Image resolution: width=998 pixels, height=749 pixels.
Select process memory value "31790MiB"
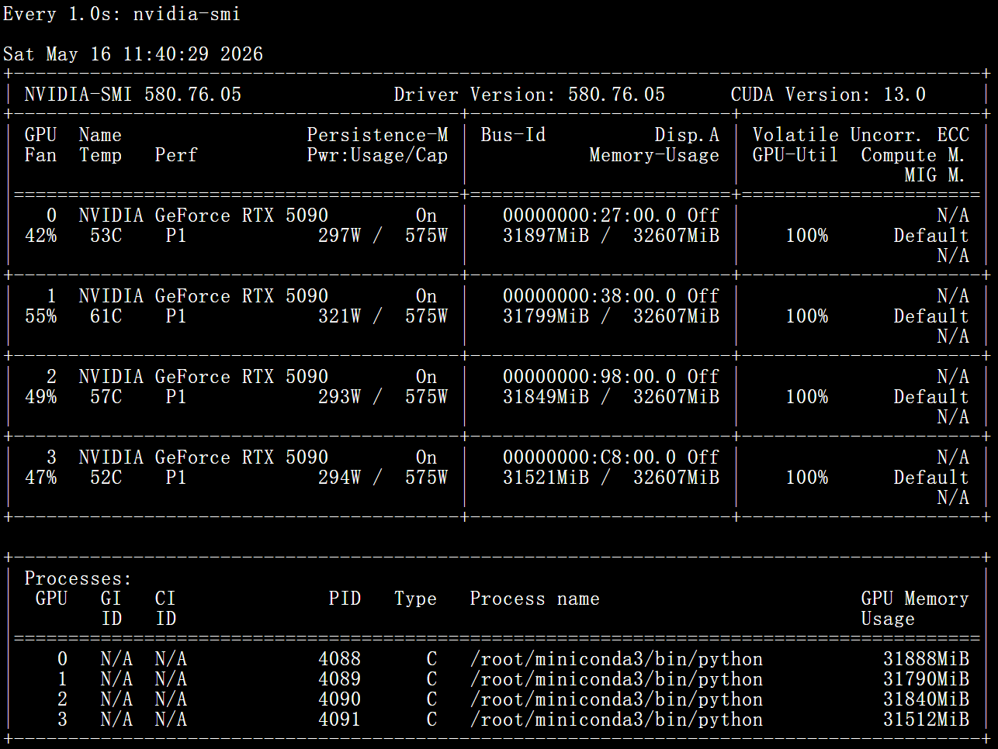[926, 679]
